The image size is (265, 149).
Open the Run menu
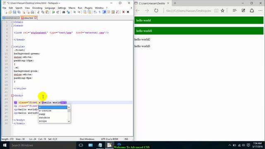click(x=80, y=8)
